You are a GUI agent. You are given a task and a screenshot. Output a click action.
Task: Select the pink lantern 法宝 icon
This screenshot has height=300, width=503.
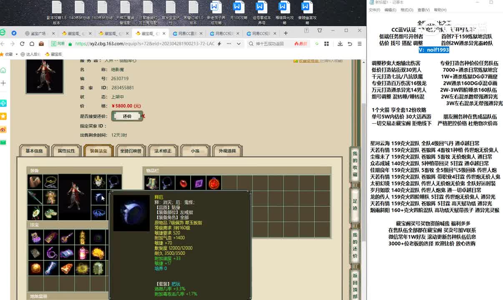coord(82,252)
